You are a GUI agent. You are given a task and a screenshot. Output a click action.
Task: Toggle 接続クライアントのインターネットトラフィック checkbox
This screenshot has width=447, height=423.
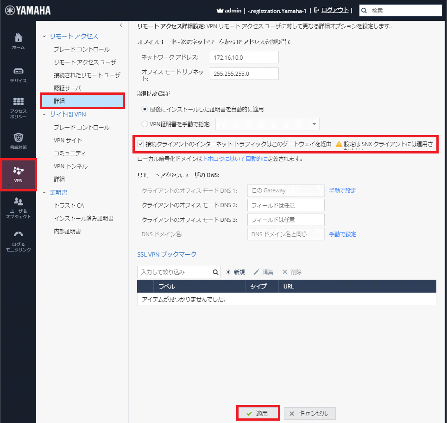(x=141, y=144)
